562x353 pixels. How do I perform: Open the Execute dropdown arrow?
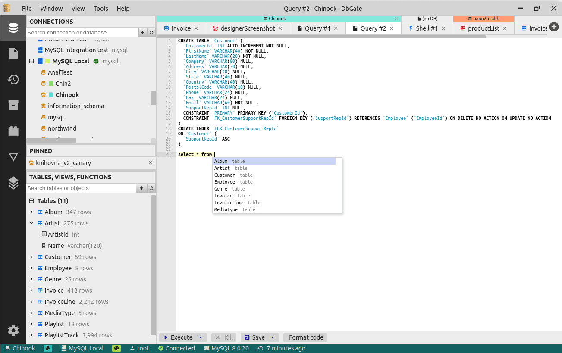click(x=200, y=337)
